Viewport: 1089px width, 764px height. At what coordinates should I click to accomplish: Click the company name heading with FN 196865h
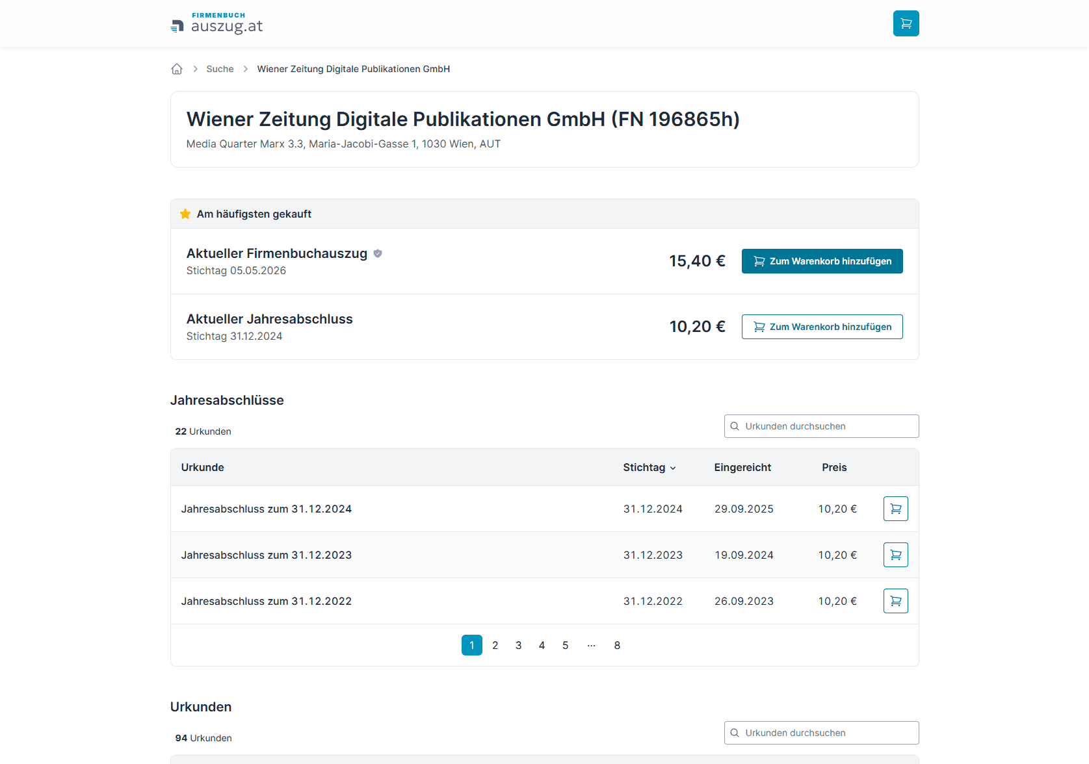point(463,120)
